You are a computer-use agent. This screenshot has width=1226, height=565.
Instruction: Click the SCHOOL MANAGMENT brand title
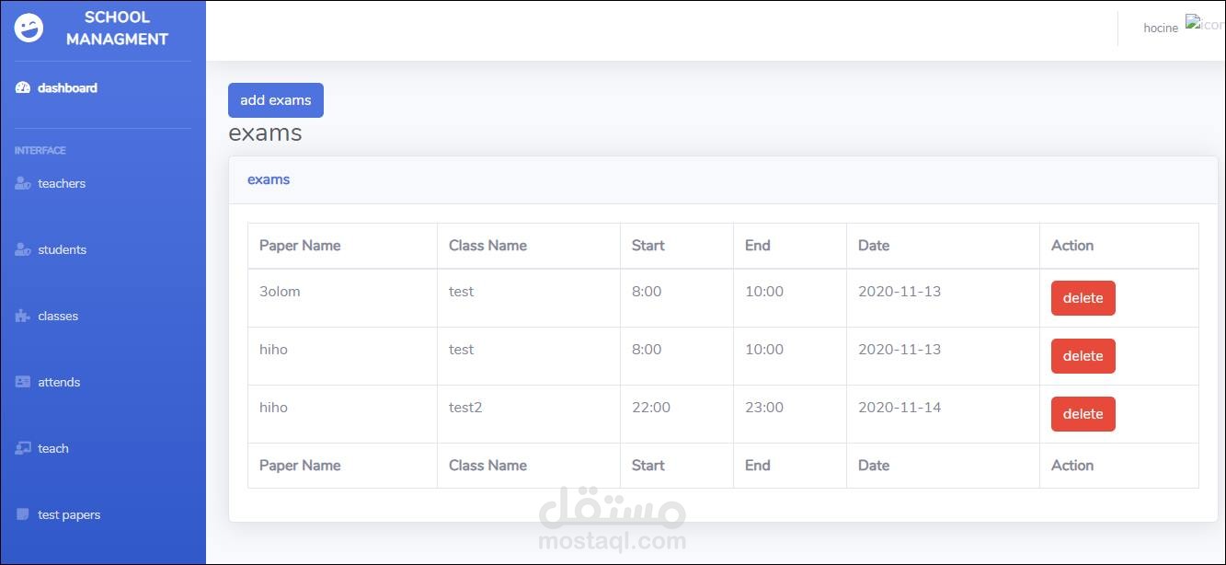coord(117,29)
